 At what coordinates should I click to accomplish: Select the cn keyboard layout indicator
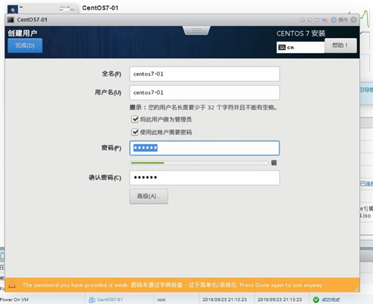click(300, 47)
